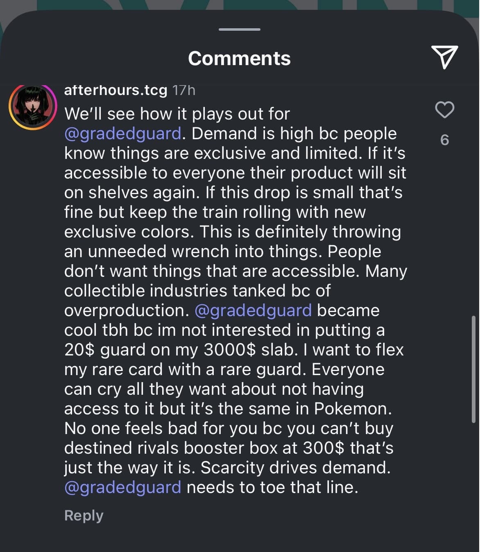The image size is (480, 552).
Task: Tap the "Scarcity drives demand." sentence
Action: pos(295,468)
